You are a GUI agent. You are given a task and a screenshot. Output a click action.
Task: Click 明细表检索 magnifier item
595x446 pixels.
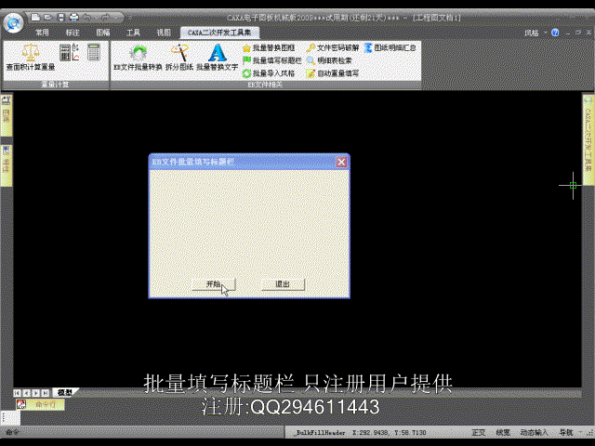coord(329,60)
